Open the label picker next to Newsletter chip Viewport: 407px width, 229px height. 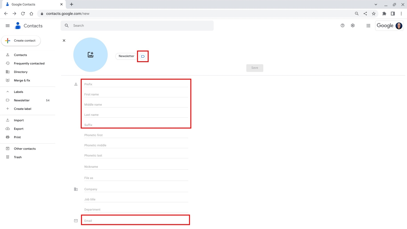tap(142, 56)
